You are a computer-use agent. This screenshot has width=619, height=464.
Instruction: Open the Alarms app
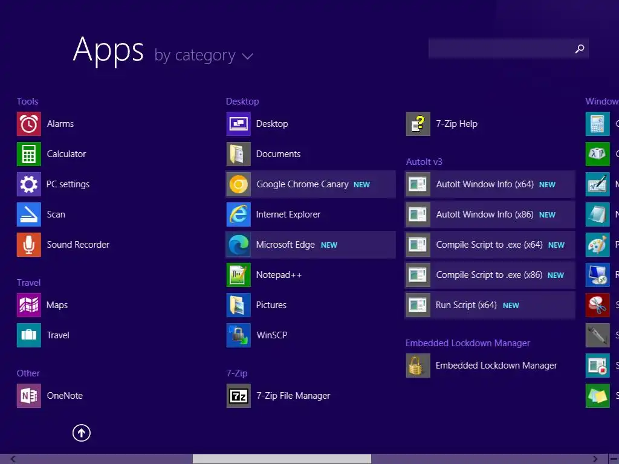45,124
